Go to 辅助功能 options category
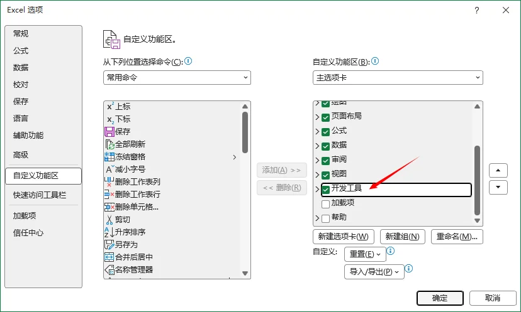 [28, 135]
